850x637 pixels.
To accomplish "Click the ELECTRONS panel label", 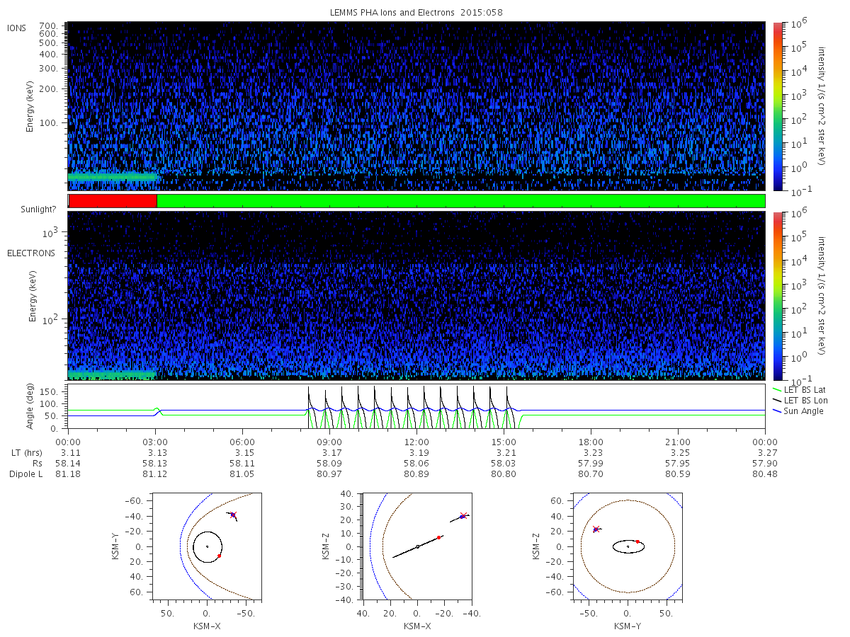I will tap(31, 253).
